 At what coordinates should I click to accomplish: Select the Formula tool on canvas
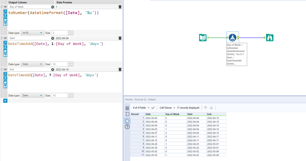click(x=232, y=37)
